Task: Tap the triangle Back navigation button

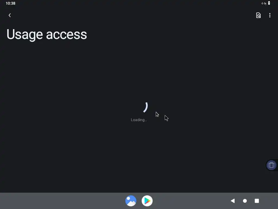Action: pos(233,201)
